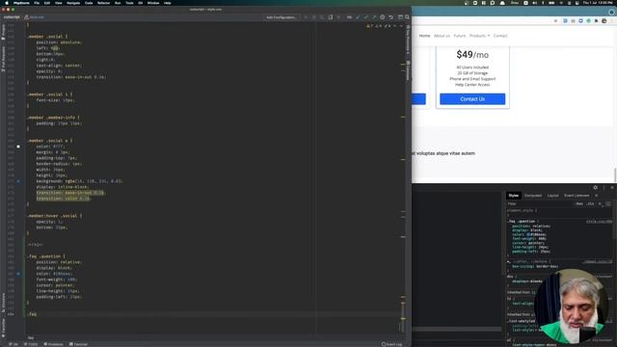Open the Problems tool window tab
This screenshot has width=617, height=347.
(53, 344)
